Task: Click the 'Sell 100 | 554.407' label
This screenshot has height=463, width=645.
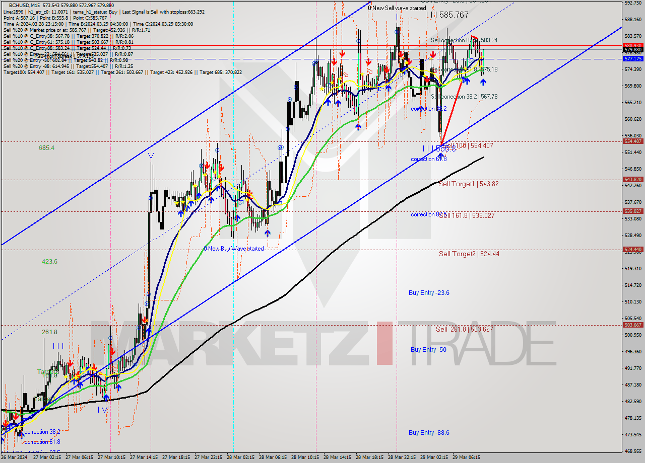Action: click(x=468, y=145)
